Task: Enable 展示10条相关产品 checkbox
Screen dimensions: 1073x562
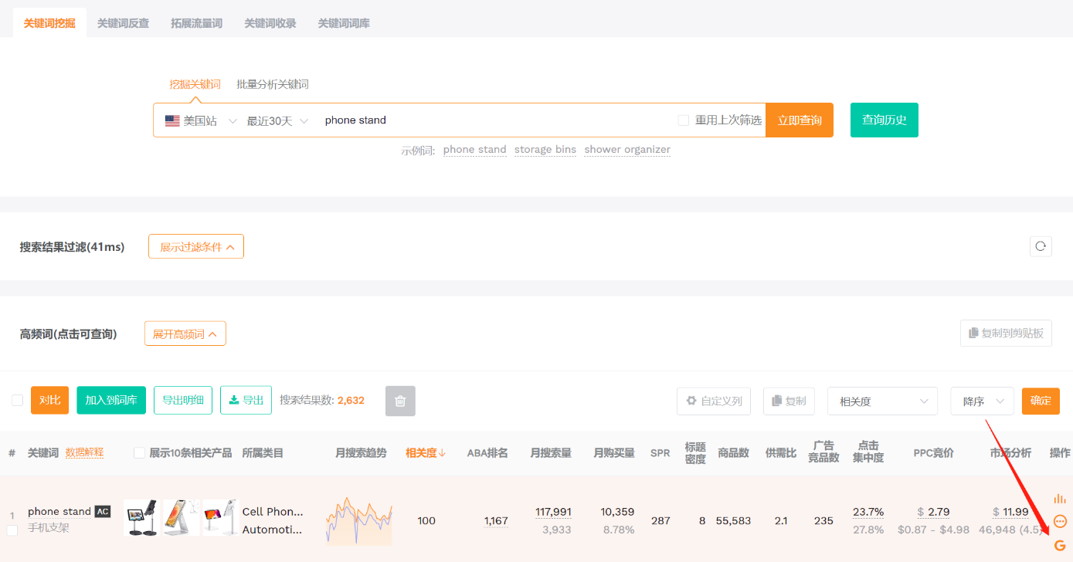Action: 139,453
